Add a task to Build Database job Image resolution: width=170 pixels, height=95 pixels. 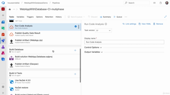75,50
